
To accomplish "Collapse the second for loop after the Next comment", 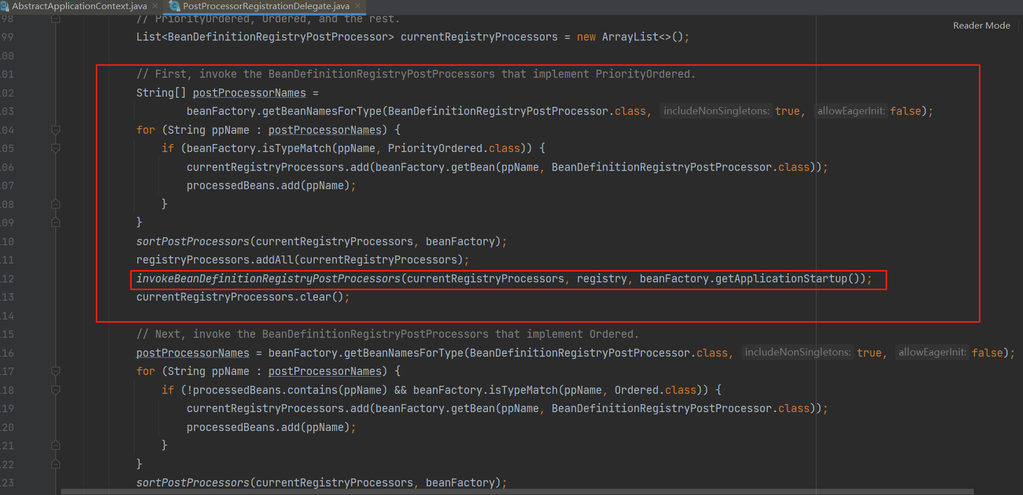I will pyautogui.click(x=55, y=371).
